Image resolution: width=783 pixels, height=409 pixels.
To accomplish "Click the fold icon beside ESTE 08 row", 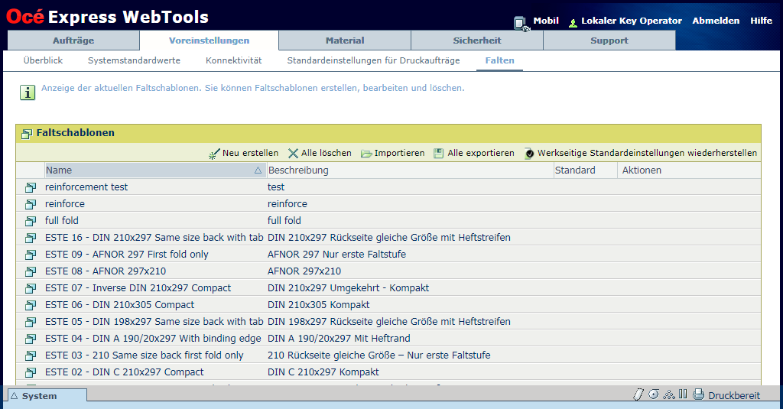I will click(x=31, y=271).
